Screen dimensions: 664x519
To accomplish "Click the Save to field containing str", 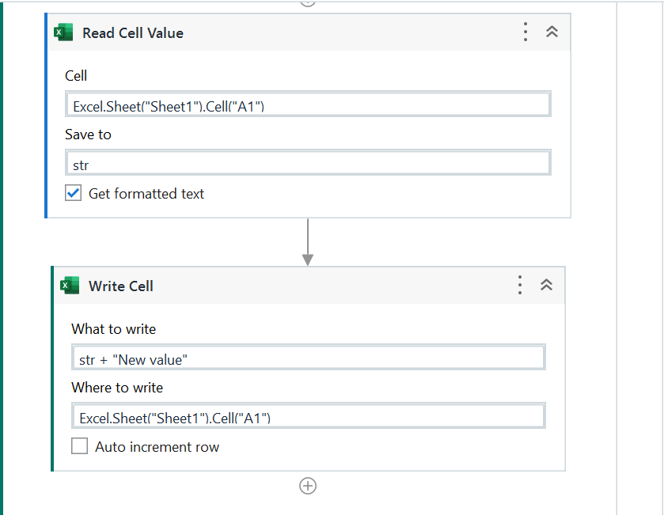I will (308, 164).
